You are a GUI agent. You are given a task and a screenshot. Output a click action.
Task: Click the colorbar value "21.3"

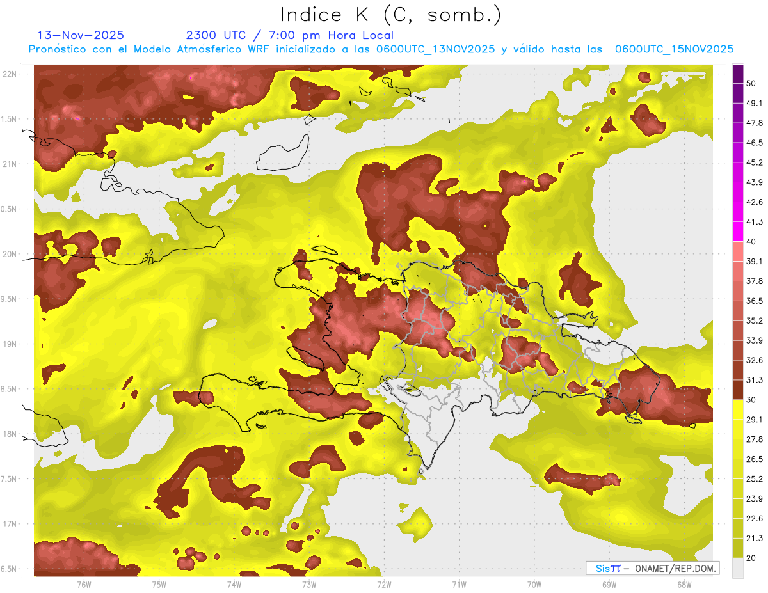click(x=755, y=539)
